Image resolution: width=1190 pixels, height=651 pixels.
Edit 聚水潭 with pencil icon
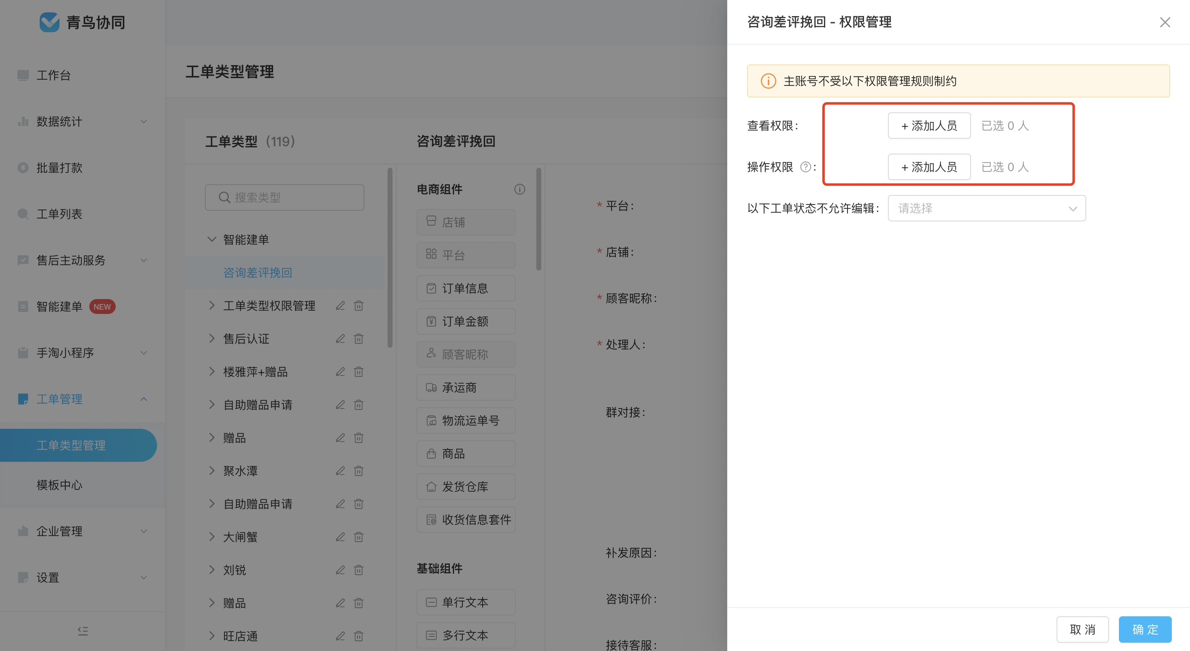pos(340,471)
